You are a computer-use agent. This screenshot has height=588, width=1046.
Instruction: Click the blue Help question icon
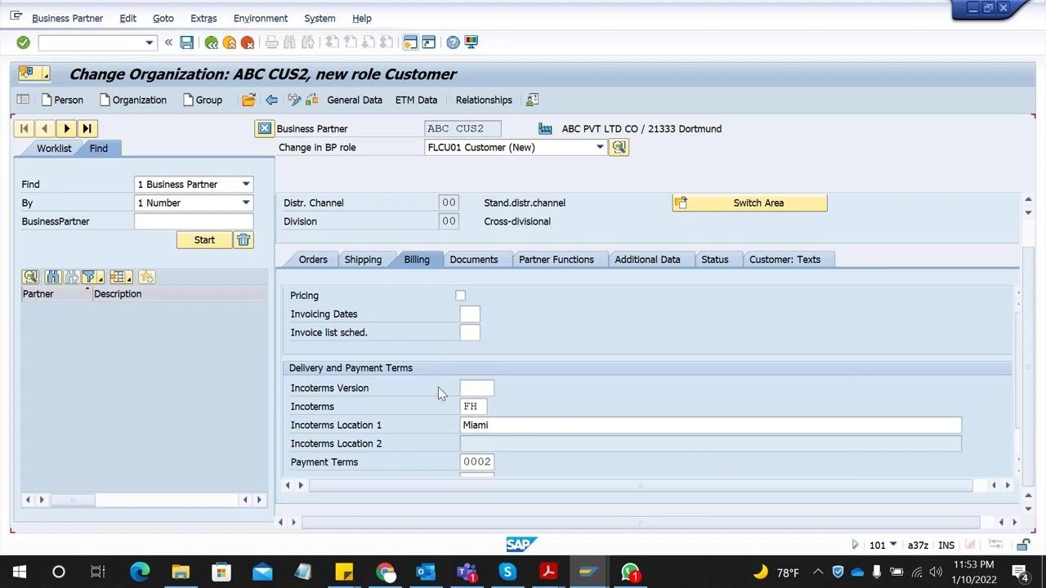tap(453, 42)
